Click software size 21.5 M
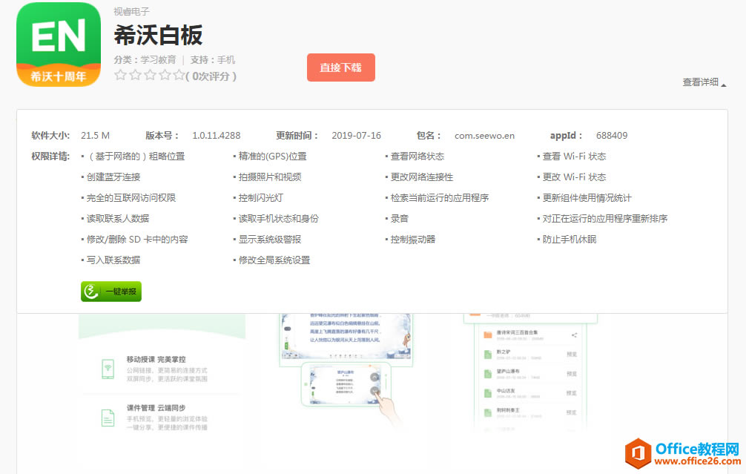This screenshot has width=746, height=474. pyautogui.click(x=95, y=136)
